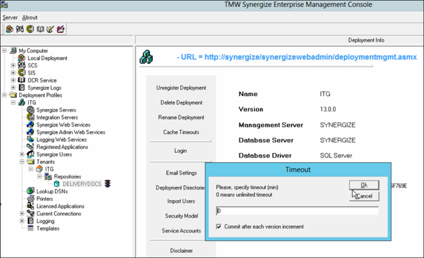The height and width of the screenshot is (258, 424).
Task: Click the Deployment Profiles folder icon
Action: click(13, 95)
